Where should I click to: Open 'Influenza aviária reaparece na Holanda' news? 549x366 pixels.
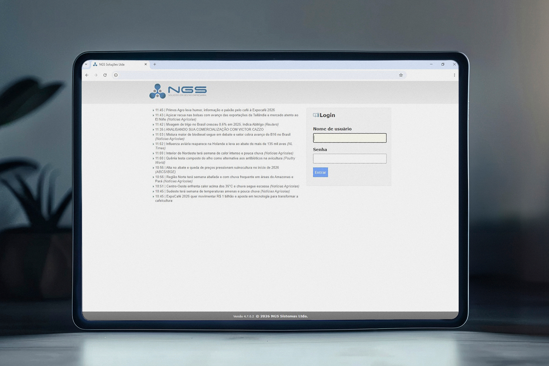pyautogui.click(x=224, y=146)
